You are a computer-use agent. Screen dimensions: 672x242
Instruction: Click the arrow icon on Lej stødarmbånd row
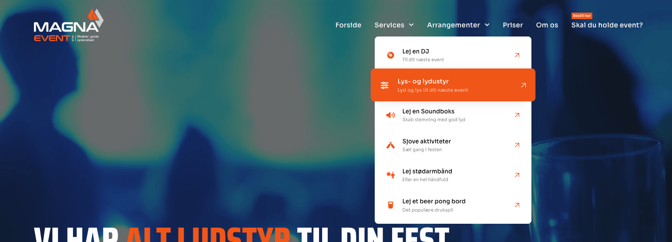(517, 175)
